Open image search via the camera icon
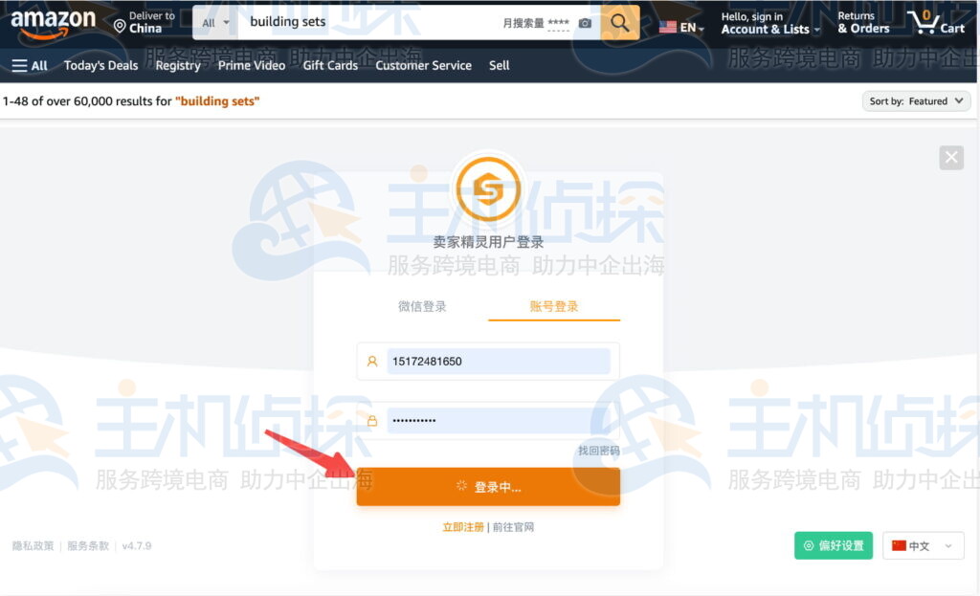The height and width of the screenshot is (596, 980). 584,22
